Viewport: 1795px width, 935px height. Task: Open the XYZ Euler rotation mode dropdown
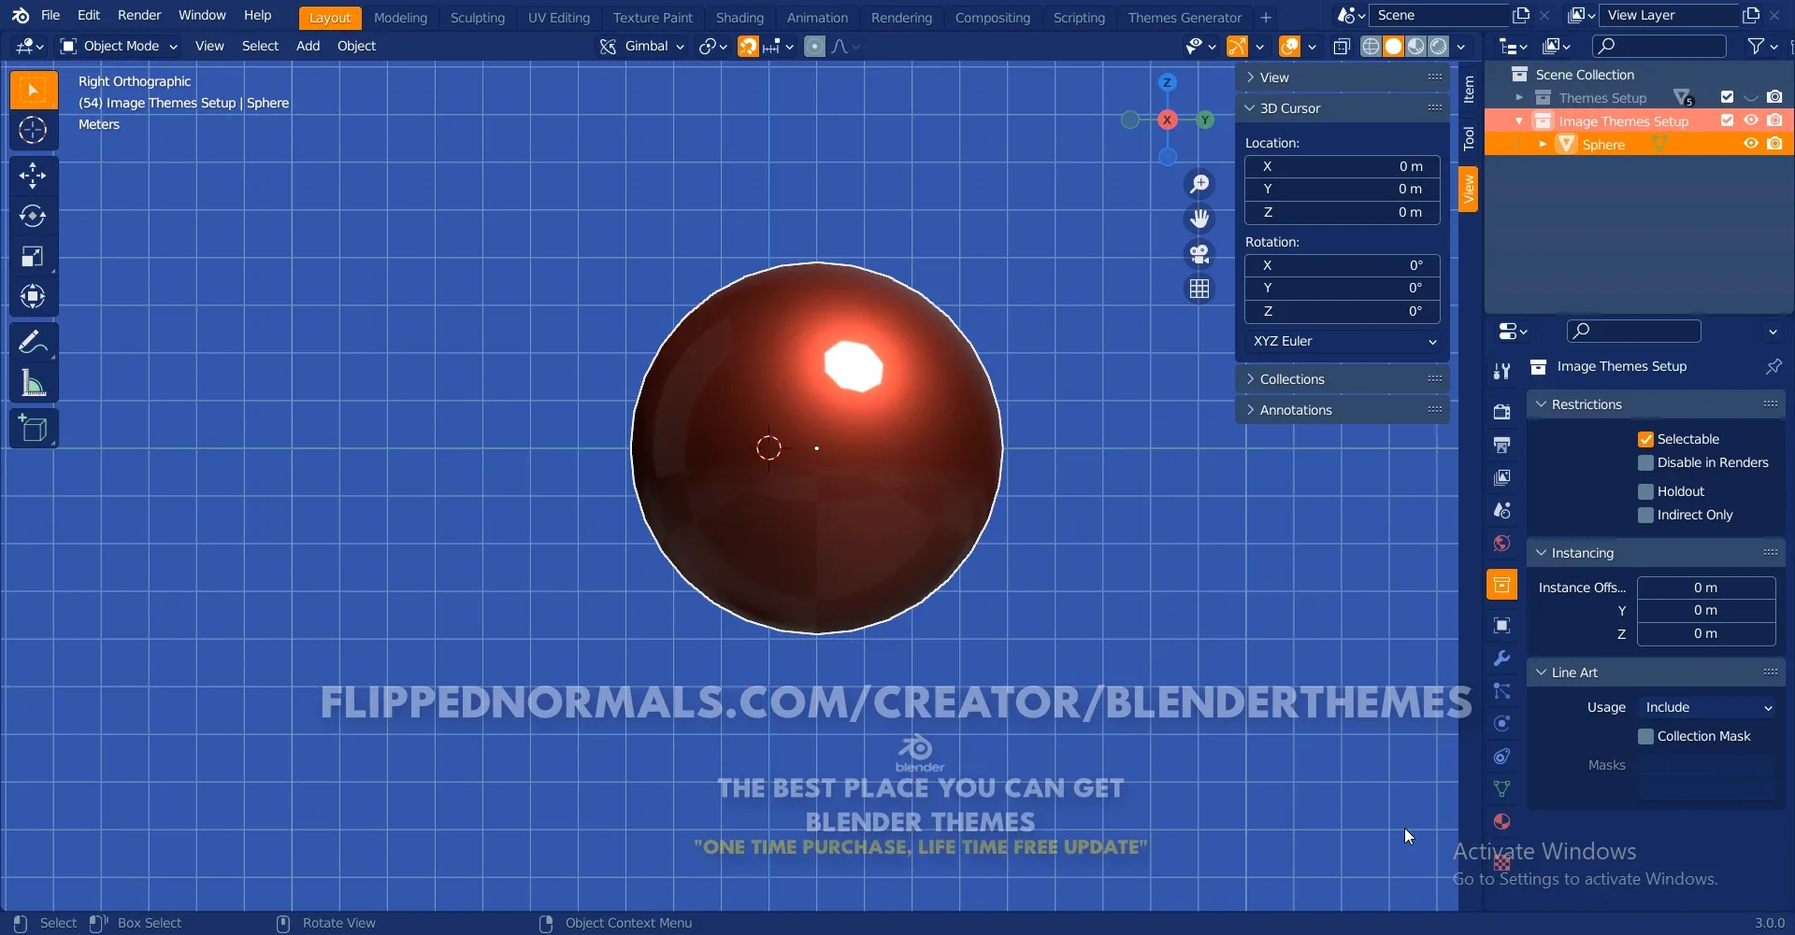1343,341
